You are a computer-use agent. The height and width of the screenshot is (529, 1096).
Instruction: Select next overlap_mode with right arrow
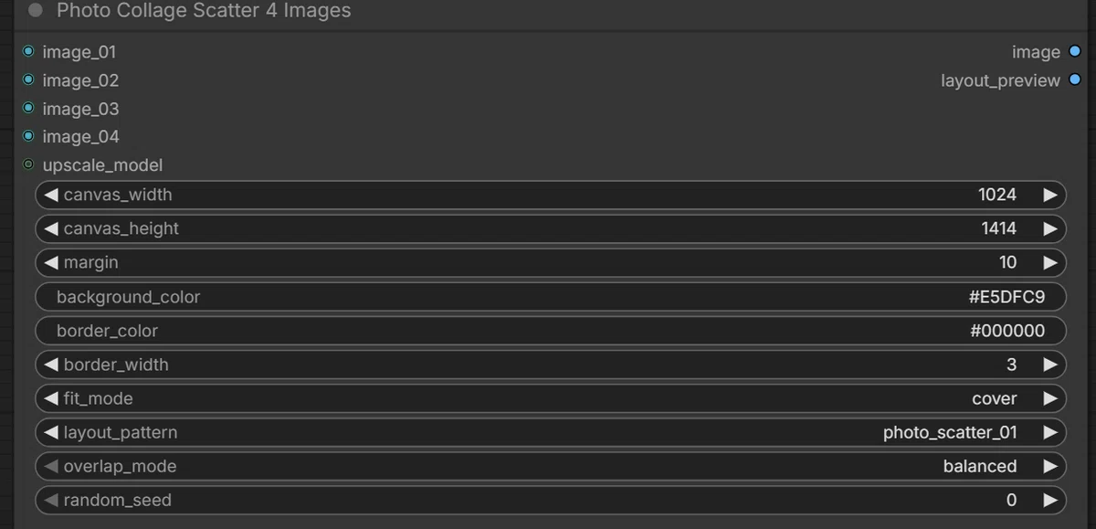[1050, 466]
